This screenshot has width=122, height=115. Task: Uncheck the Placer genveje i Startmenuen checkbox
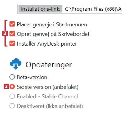tap(12, 24)
